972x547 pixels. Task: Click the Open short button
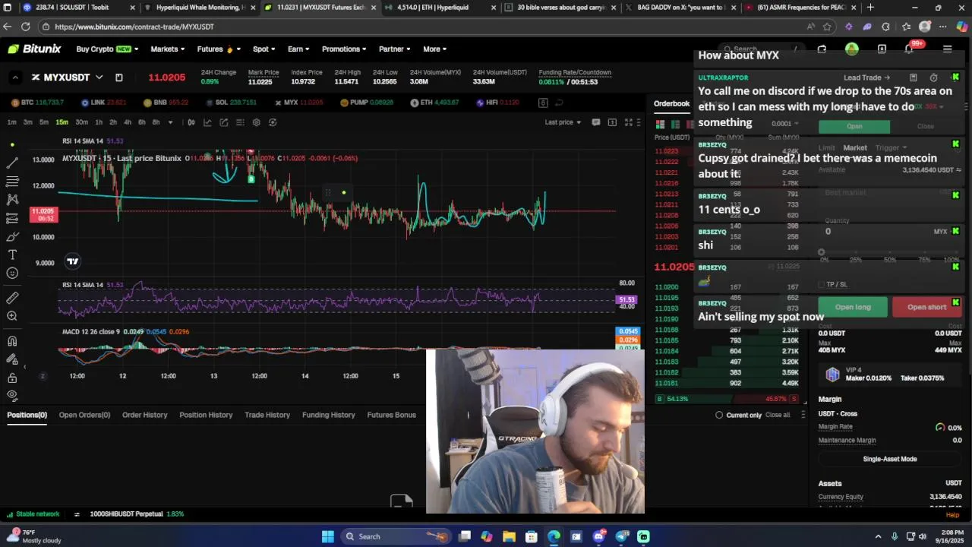pos(926,307)
